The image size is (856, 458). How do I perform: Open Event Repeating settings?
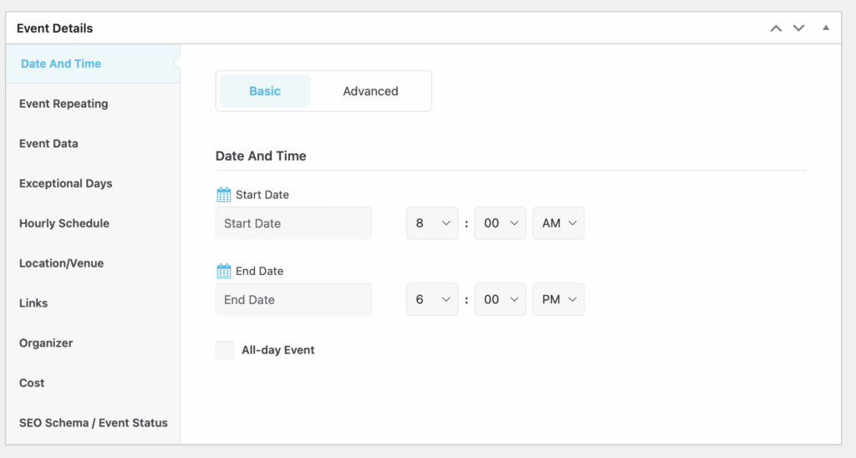[64, 104]
